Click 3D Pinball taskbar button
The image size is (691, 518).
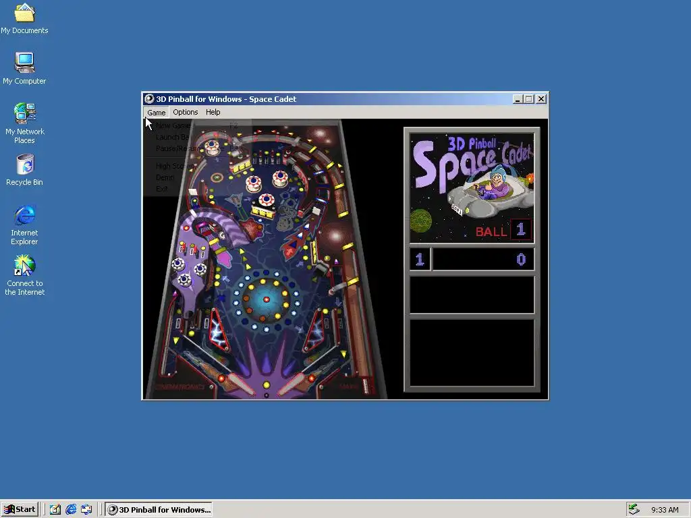click(x=159, y=510)
